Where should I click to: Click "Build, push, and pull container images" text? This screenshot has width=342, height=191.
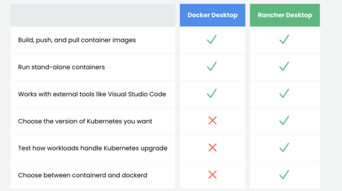point(77,40)
